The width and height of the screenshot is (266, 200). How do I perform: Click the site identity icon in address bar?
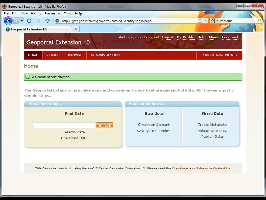click(x=57, y=21)
